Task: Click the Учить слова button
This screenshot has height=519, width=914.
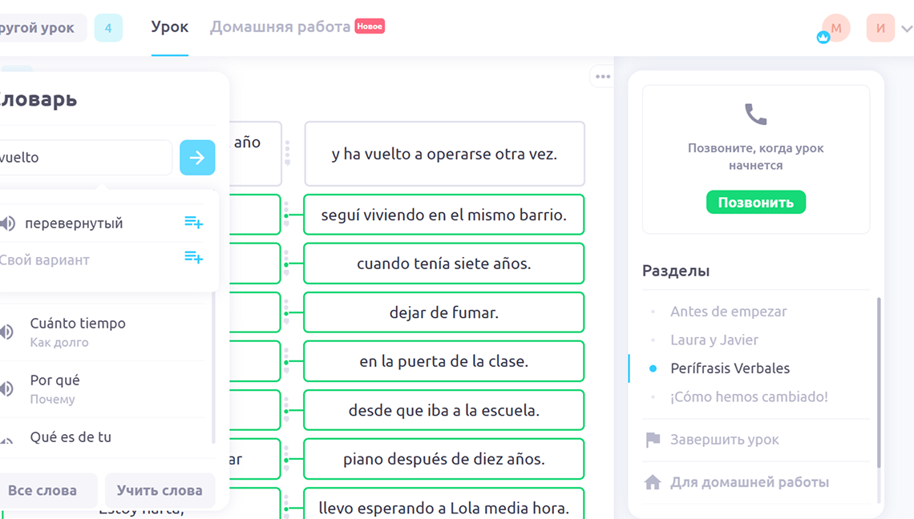Action: [160, 490]
